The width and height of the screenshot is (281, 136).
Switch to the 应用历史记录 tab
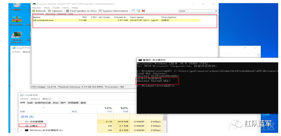point(42,103)
